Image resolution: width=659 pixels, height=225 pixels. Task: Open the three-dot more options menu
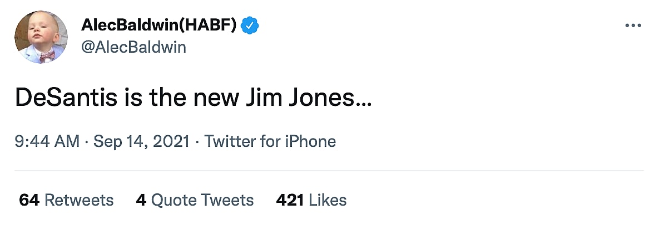(x=633, y=25)
